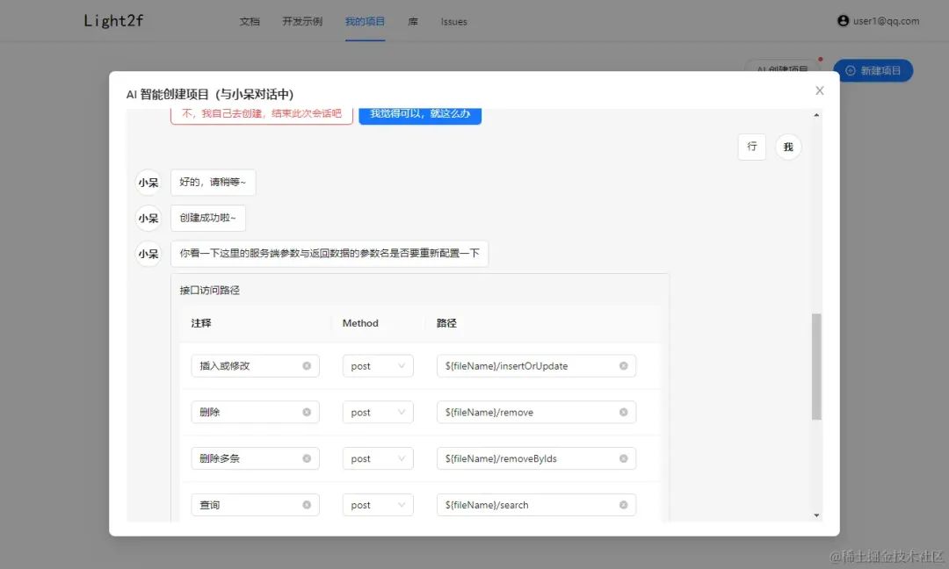This screenshot has height=569, width=949.
Task: Open the Method dropdown for 删除 row
Action: [378, 412]
